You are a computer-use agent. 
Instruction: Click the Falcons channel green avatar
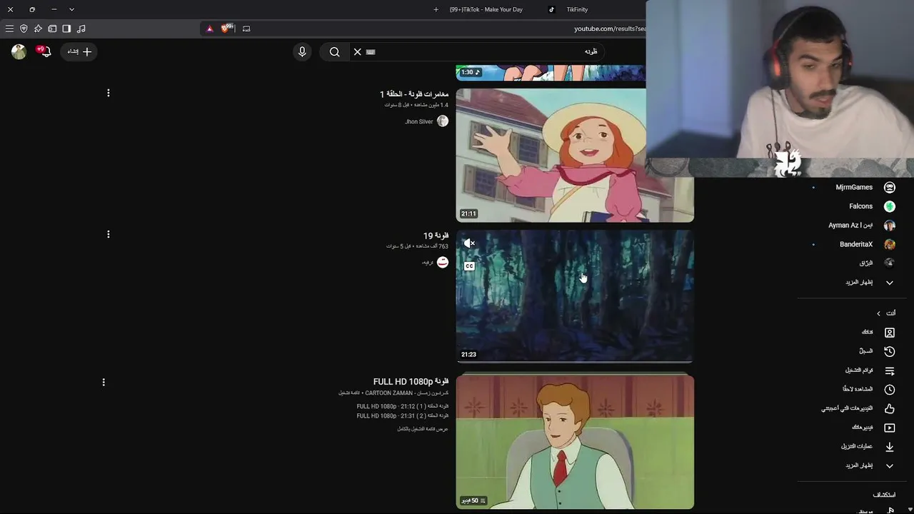890,206
